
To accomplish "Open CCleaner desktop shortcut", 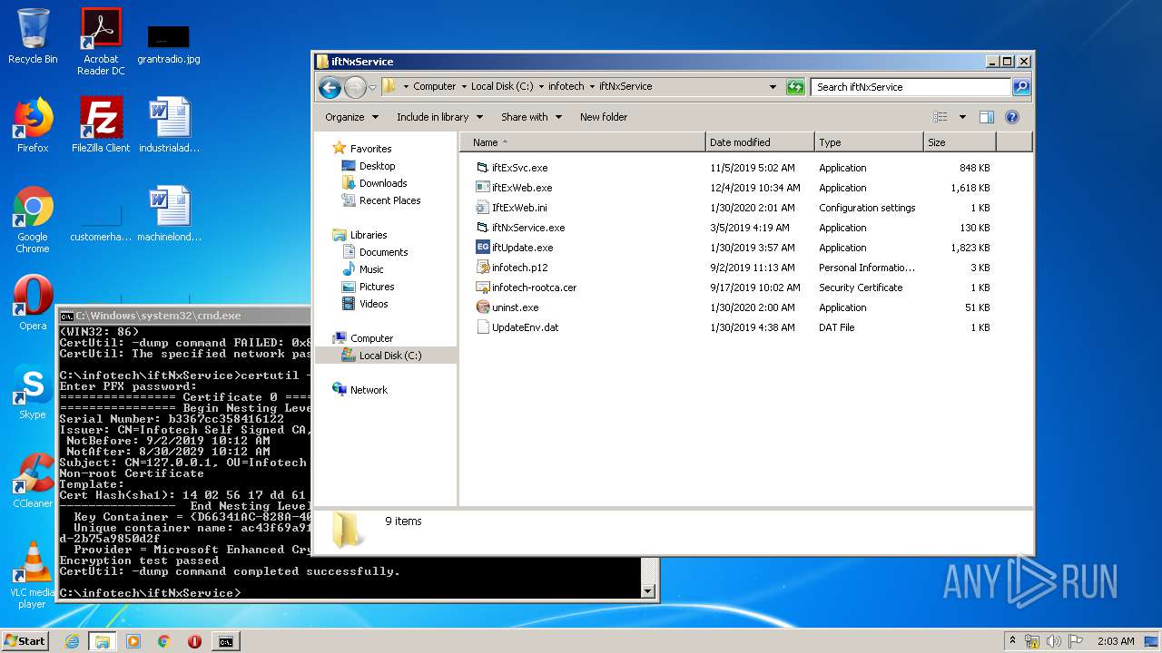I will (x=33, y=481).
